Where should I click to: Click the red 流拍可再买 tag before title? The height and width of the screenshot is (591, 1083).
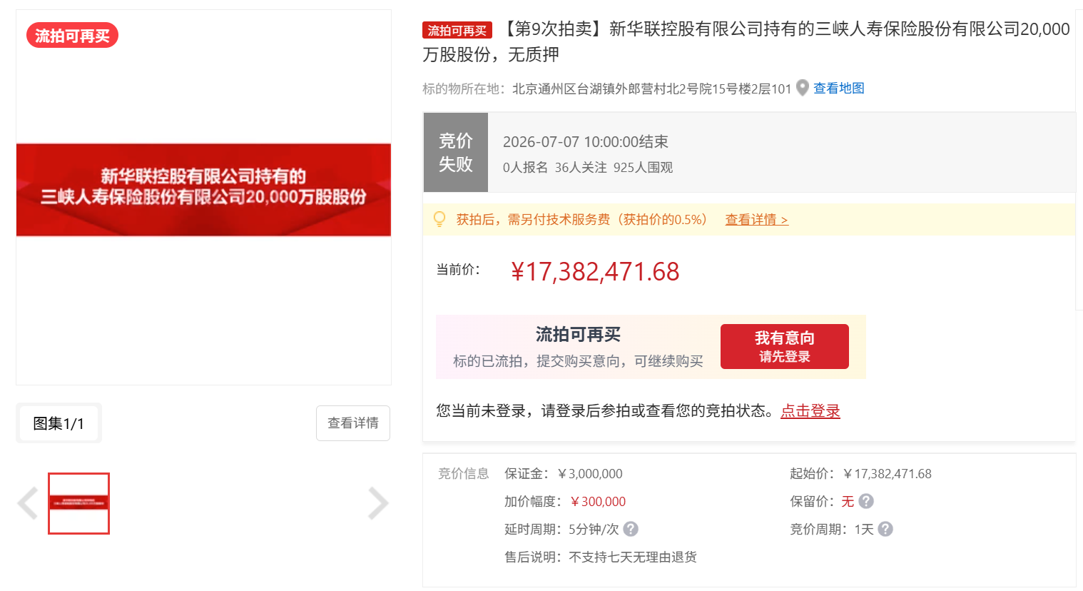pos(457,30)
